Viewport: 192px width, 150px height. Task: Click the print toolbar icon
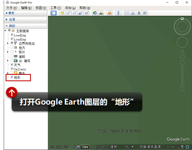133,13
